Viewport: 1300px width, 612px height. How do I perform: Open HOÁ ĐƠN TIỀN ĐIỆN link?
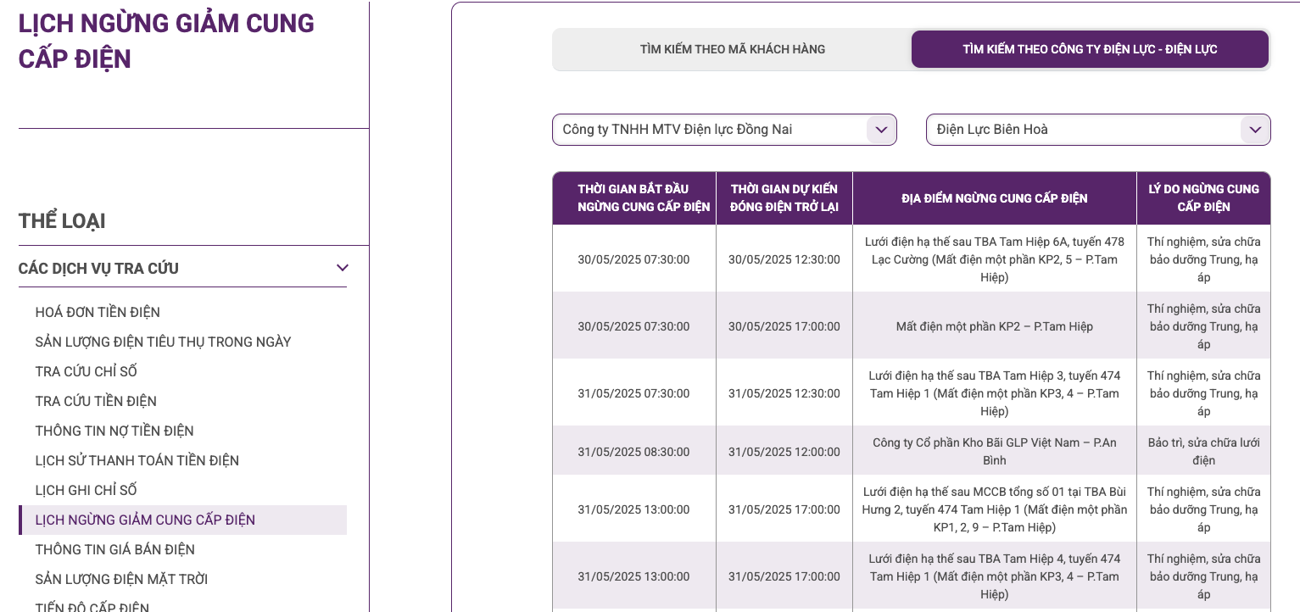[x=98, y=312]
